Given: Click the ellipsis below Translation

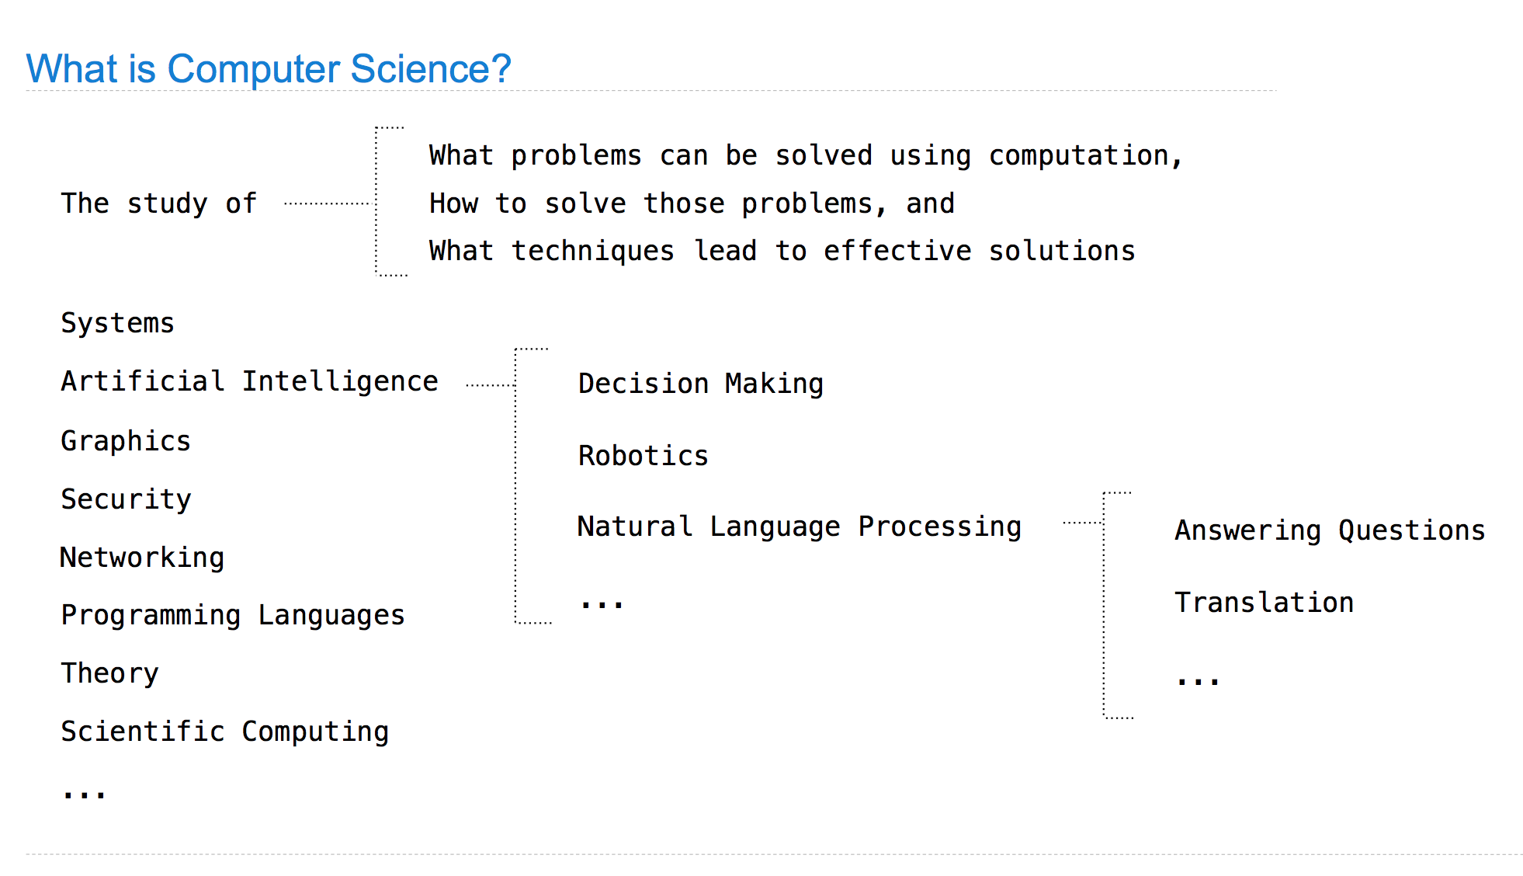Looking at the screenshot, I should pyautogui.click(x=1198, y=681).
